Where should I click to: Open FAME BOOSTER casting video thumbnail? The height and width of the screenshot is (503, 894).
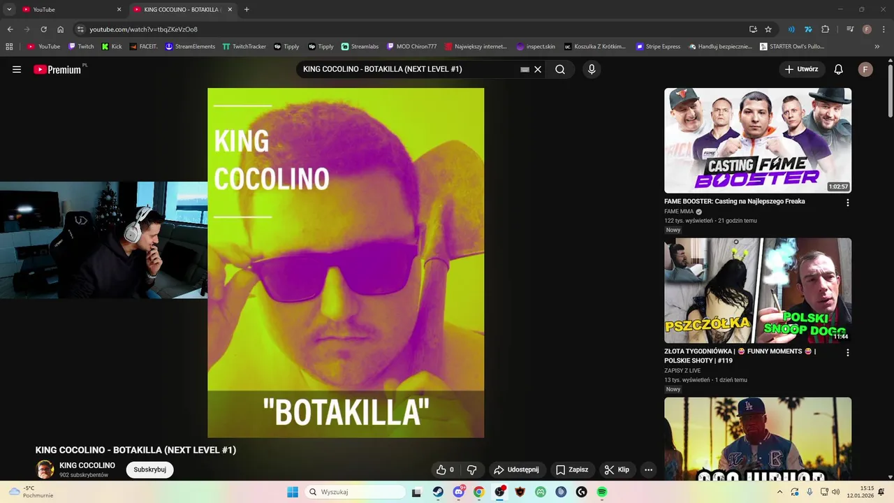click(758, 140)
